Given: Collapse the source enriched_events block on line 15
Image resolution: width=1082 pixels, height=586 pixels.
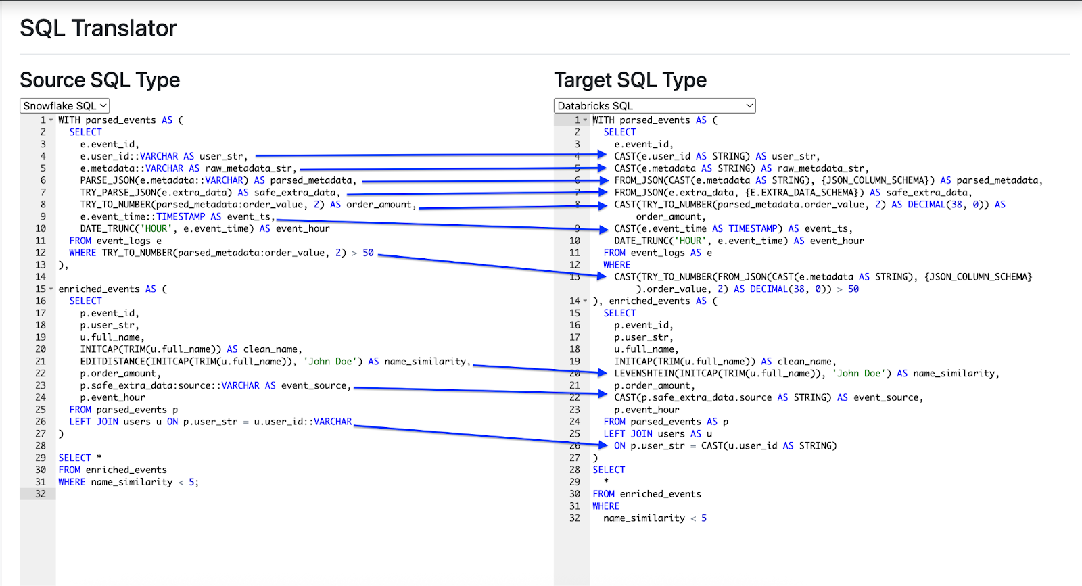Looking at the screenshot, I should point(51,289).
